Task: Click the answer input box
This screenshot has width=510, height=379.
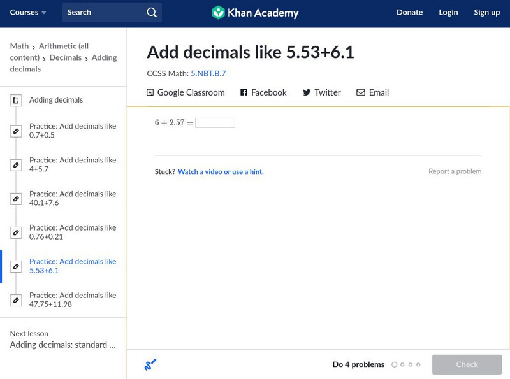Action: coord(215,123)
